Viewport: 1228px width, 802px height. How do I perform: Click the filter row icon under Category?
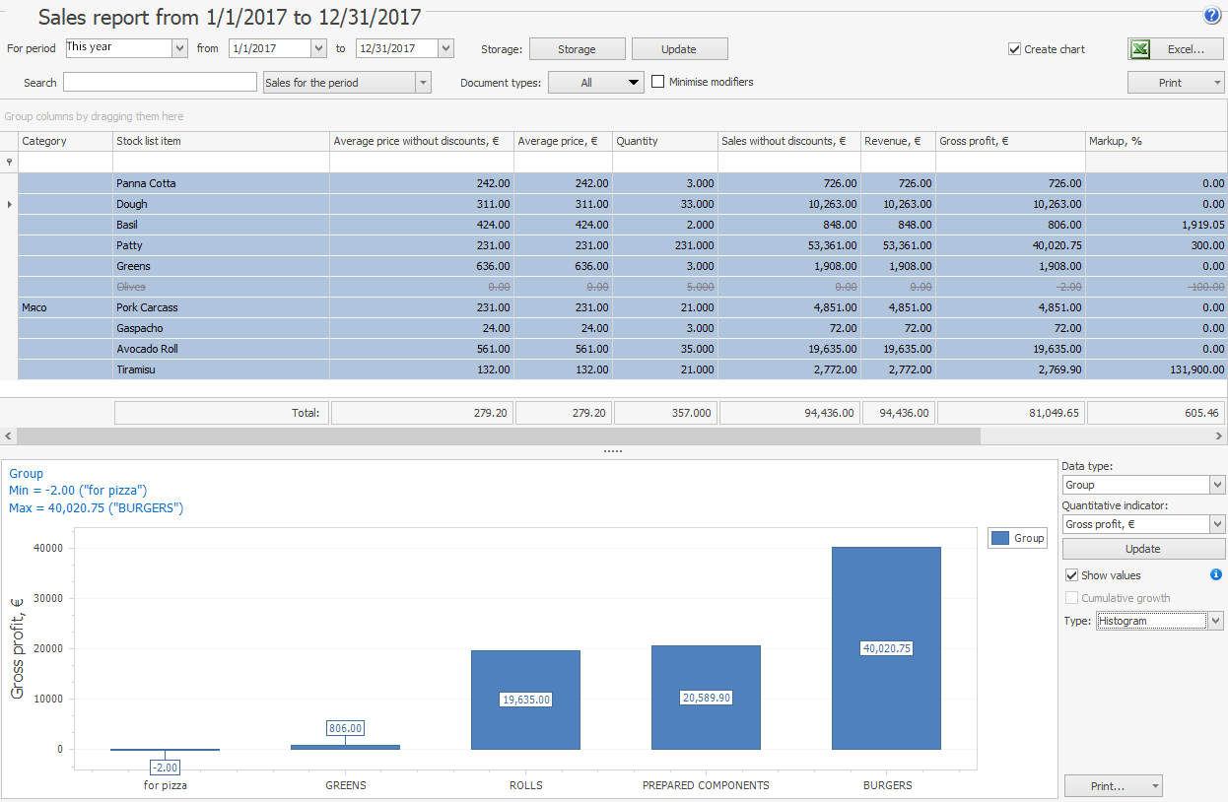(x=10, y=162)
